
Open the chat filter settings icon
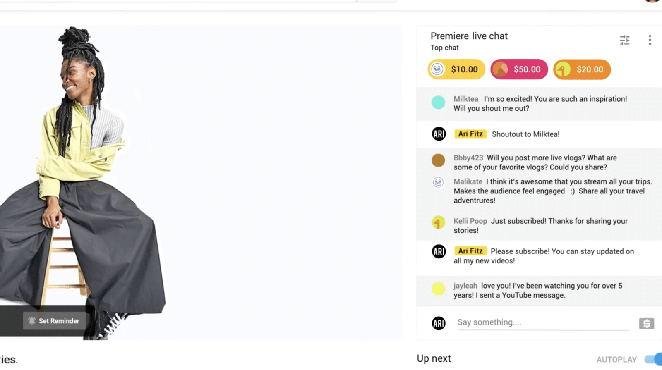click(x=624, y=40)
